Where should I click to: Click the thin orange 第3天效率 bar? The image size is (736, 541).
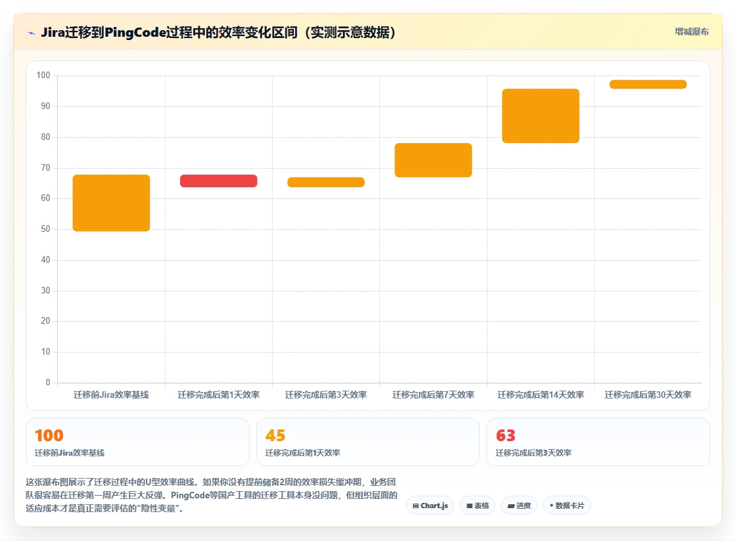tap(326, 183)
